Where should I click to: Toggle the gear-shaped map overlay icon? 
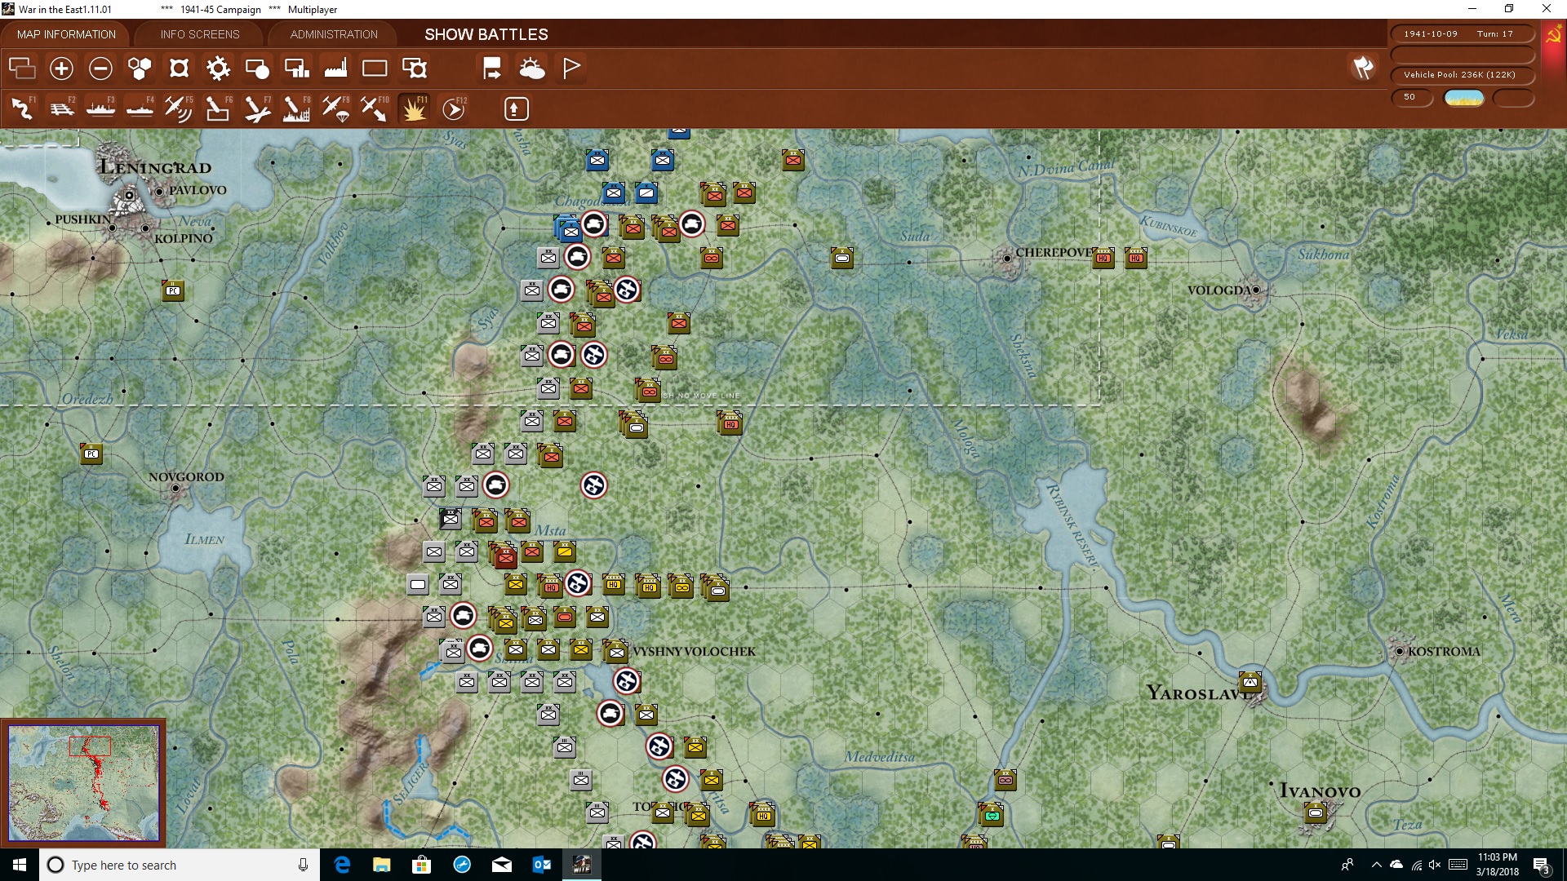218,69
